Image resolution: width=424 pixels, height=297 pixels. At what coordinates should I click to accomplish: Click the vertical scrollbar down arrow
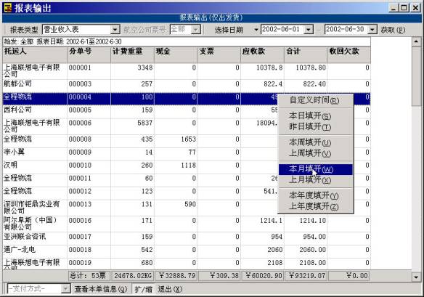416,277
